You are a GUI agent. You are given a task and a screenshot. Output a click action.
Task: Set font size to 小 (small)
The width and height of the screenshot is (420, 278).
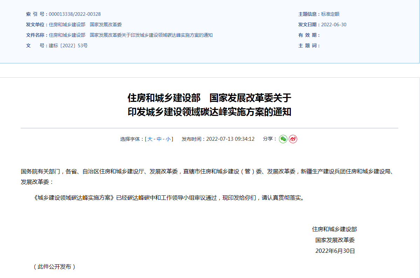point(168,139)
